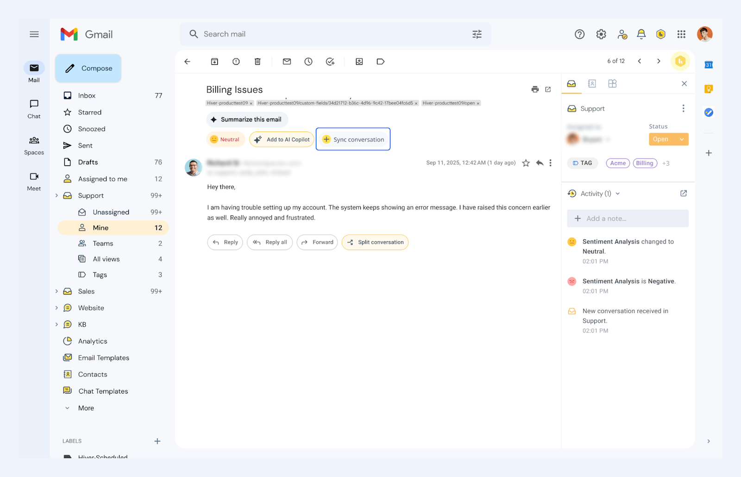Expand the KB folder in sidebar

(x=57, y=325)
